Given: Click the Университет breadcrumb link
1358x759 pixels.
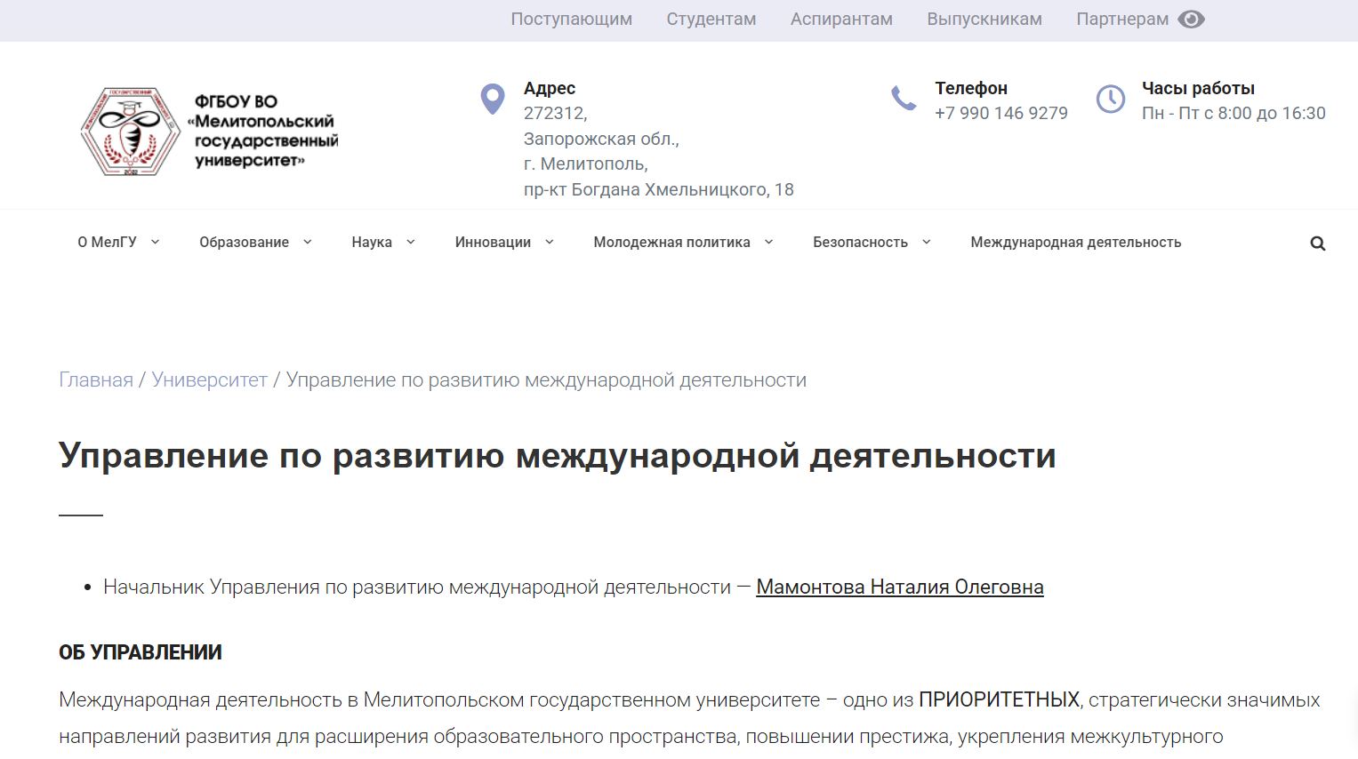Looking at the screenshot, I should [x=210, y=379].
